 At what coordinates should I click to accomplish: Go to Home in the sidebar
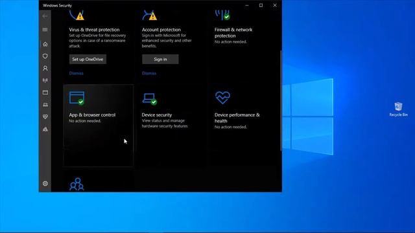tap(45, 44)
